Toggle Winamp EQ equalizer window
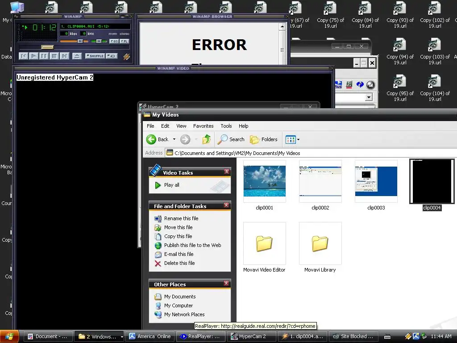The width and height of the screenshot is (457, 343). [x=114, y=41]
